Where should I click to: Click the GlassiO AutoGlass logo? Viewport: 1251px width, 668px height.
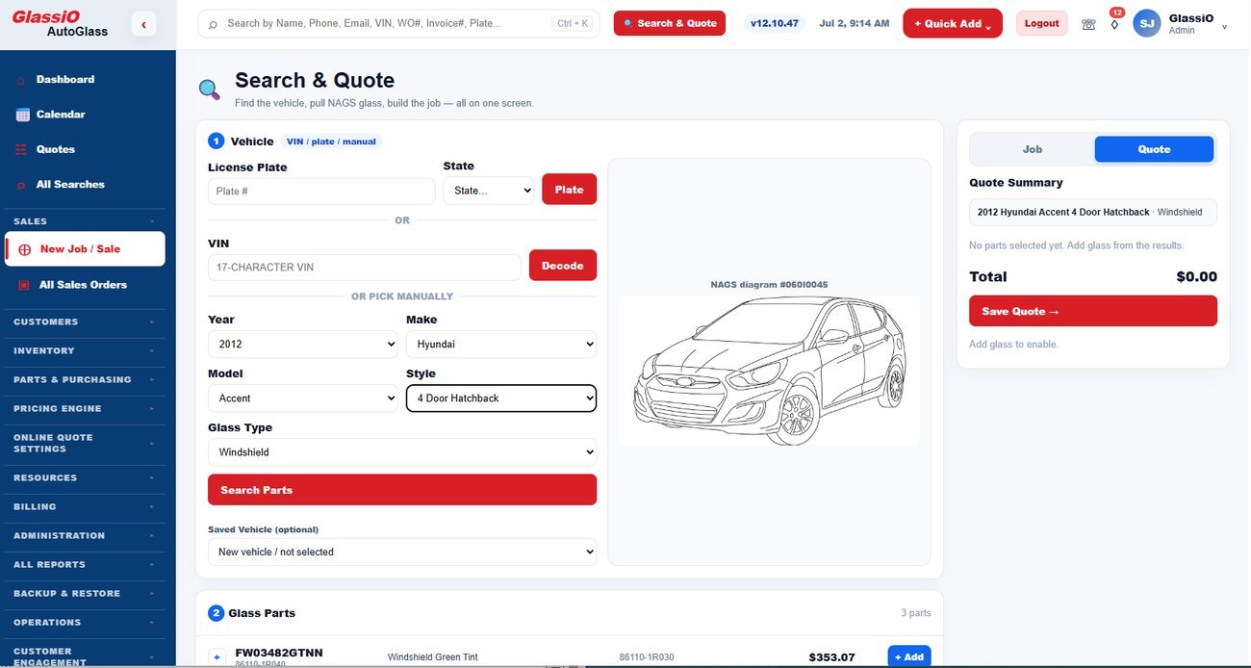(60, 24)
